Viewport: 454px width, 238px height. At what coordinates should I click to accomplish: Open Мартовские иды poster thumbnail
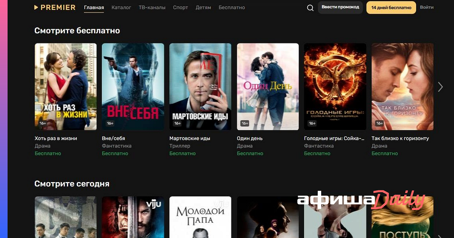[200, 87]
